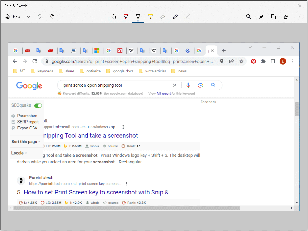This screenshot has height=231, width=308.
Task: Open options dots beside pureinfotech.com result
Action: (x=127, y=184)
